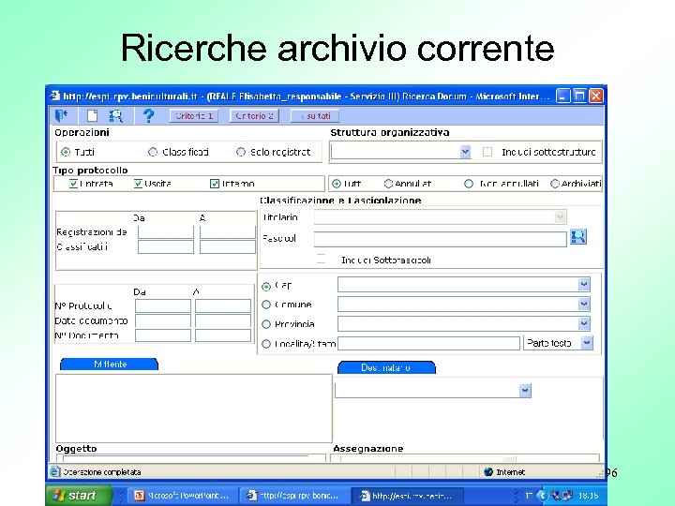Screen dimensions: 675x506
Task: Open Criterio 1 tab
Action: (x=194, y=116)
